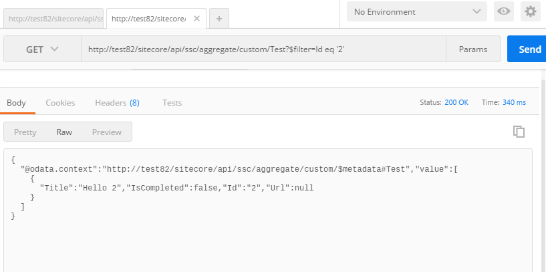This screenshot has height=272, width=546.
Task: Send the request
Action: [x=527, y=49]
